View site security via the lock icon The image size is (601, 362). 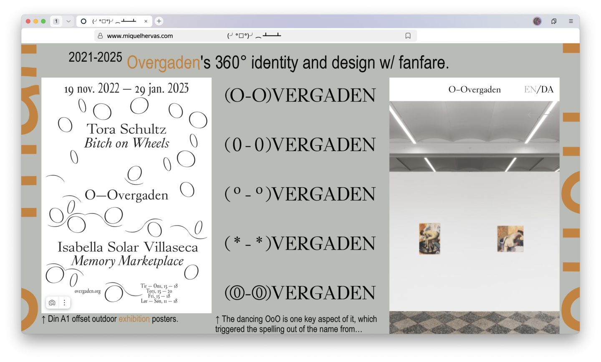pos(100,36)
